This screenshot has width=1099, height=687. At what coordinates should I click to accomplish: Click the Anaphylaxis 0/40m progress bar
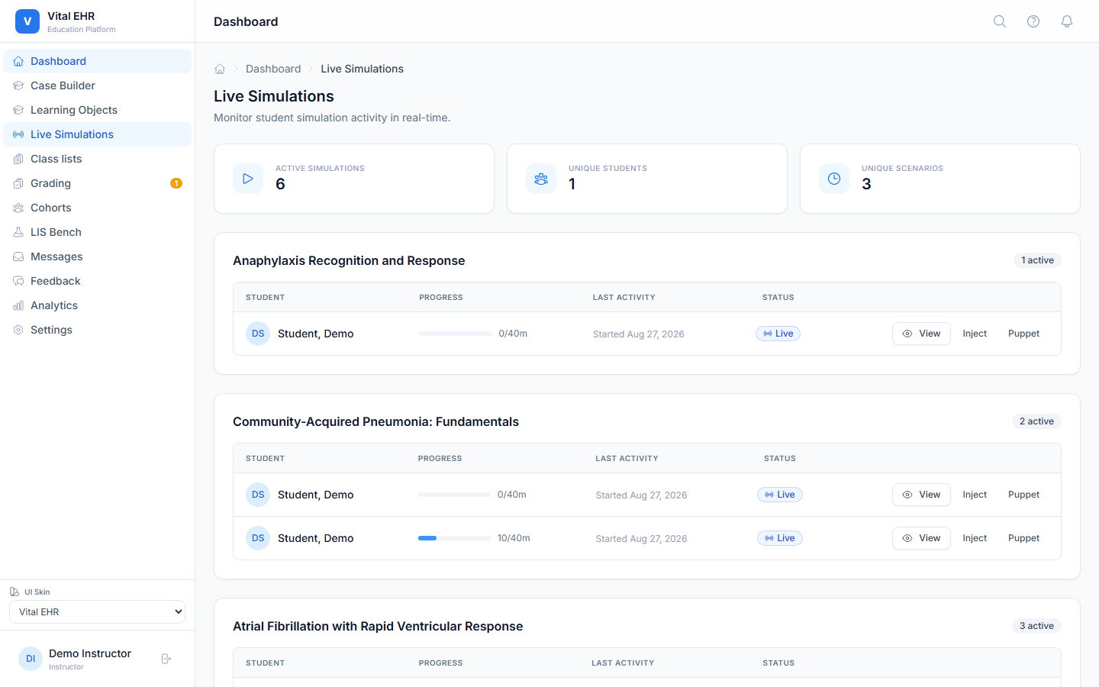tap(456, 334)
